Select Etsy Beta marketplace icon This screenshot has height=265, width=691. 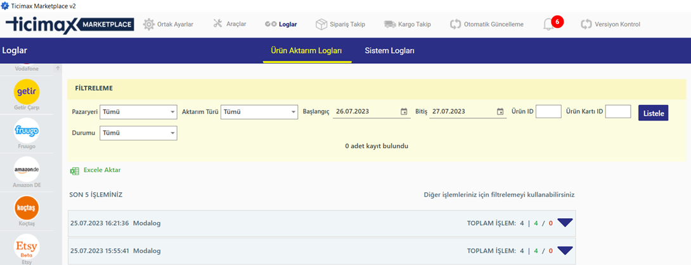(27, 247)
